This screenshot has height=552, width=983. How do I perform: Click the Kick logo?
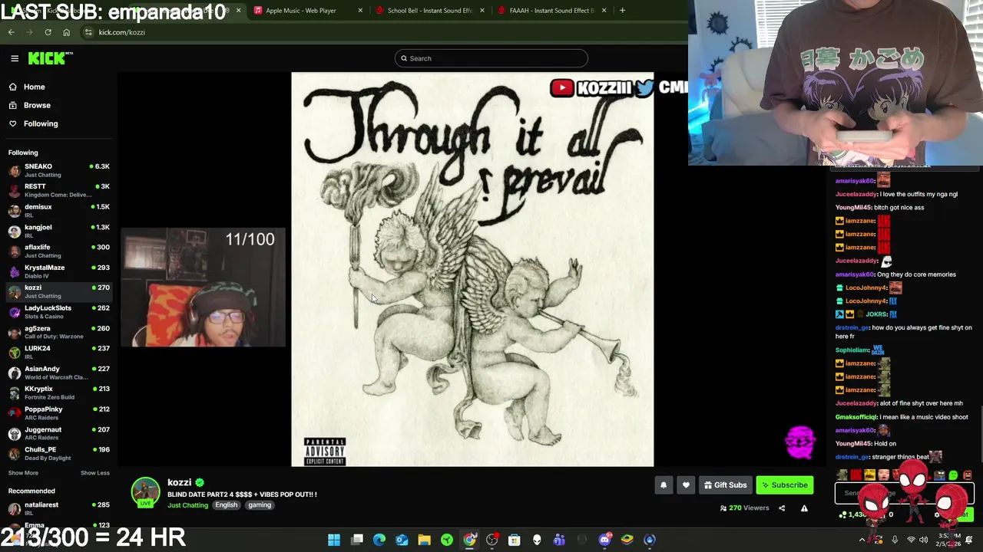click(51, 58)
